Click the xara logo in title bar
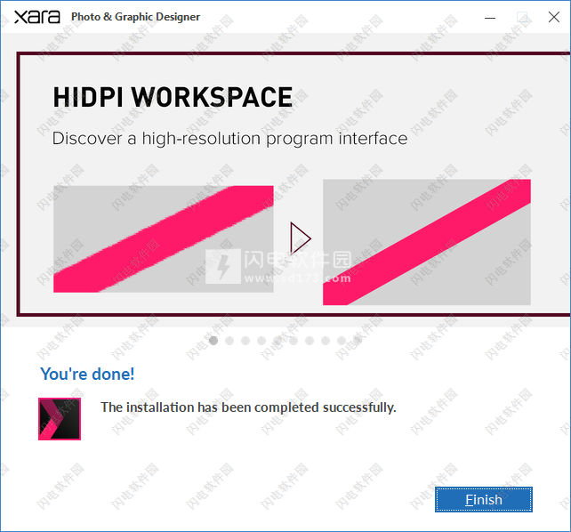Image resolution: width=571 pixels, height=532 pixels. tap(37, 17)
